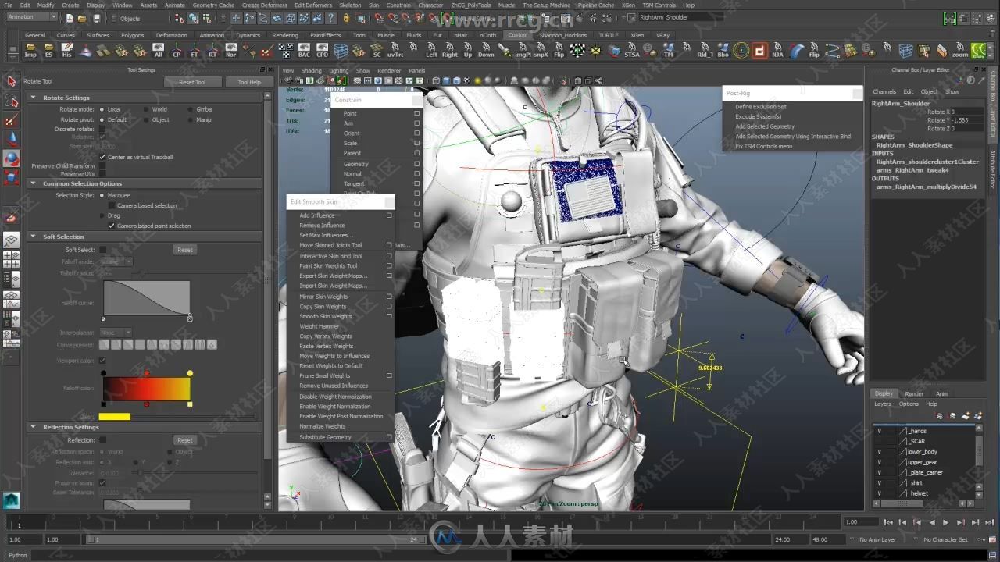Click the FT shelf button
The image size is (1000, 562).
click(195, 51)
